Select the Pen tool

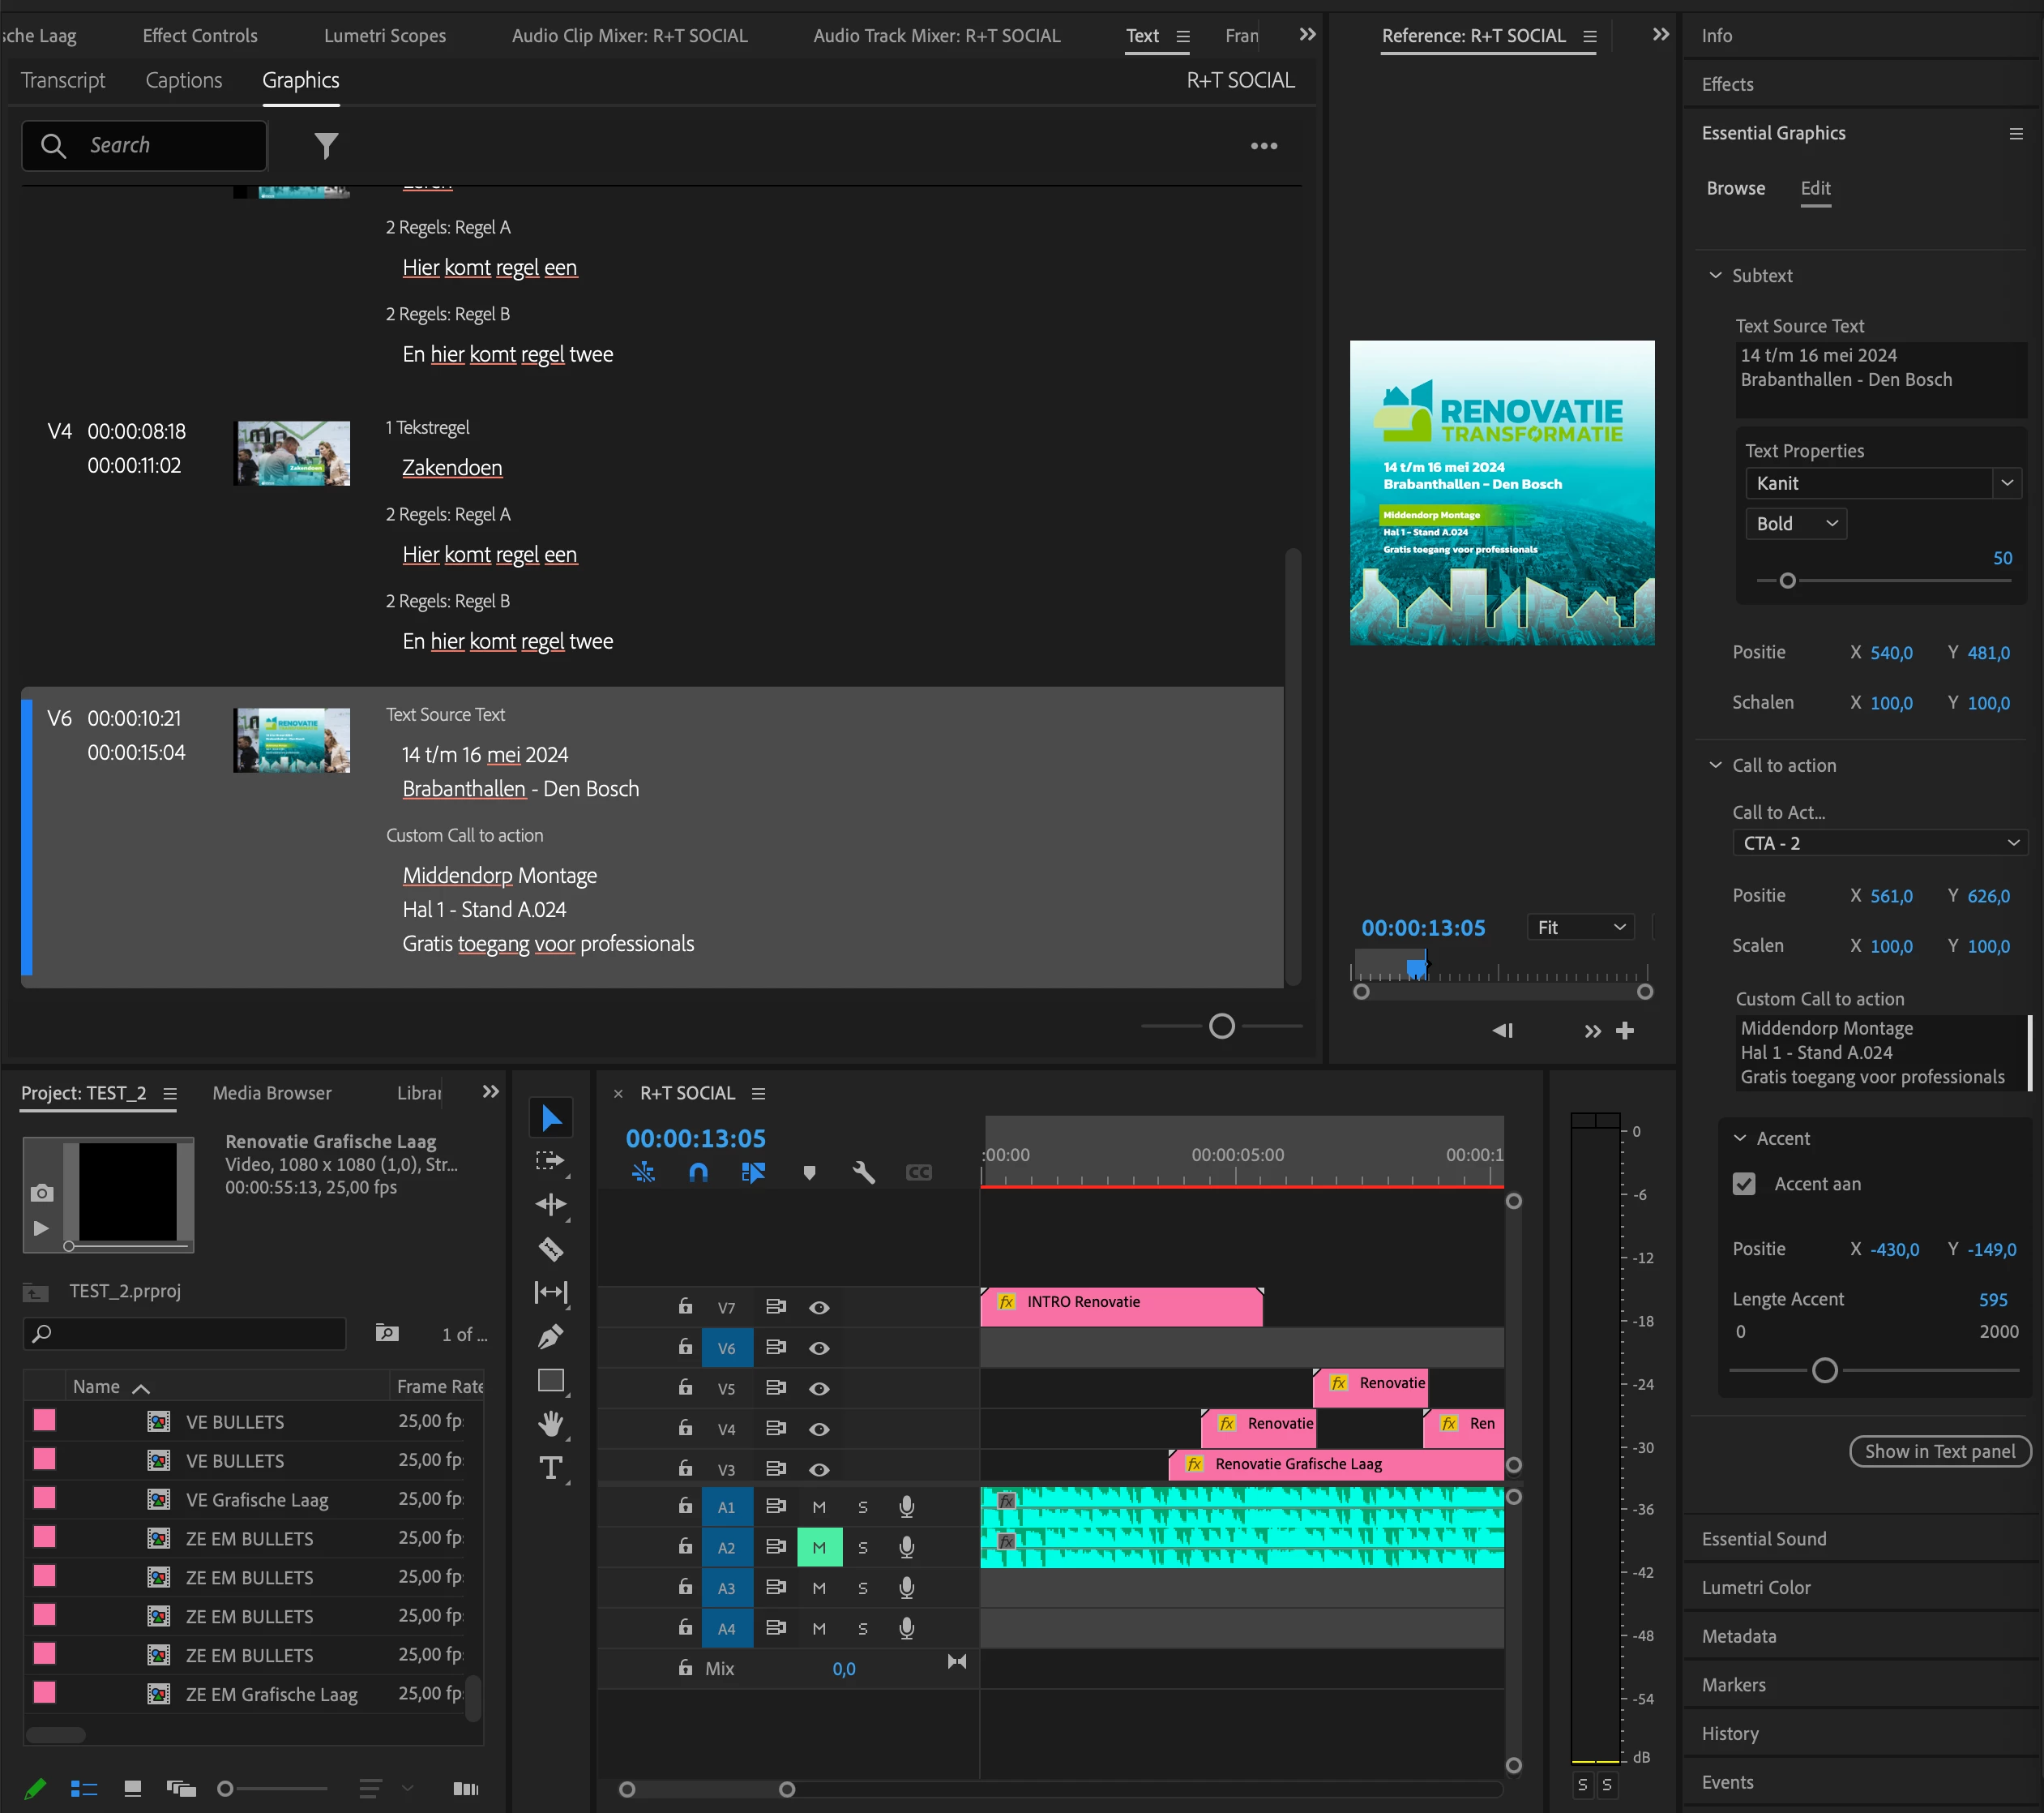[x=551, y=1335]
